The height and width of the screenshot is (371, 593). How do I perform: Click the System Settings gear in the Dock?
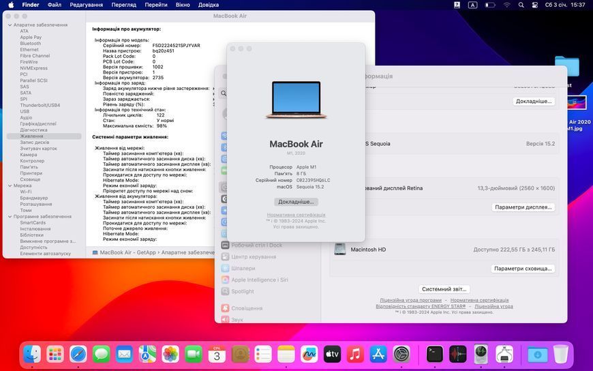401,355
